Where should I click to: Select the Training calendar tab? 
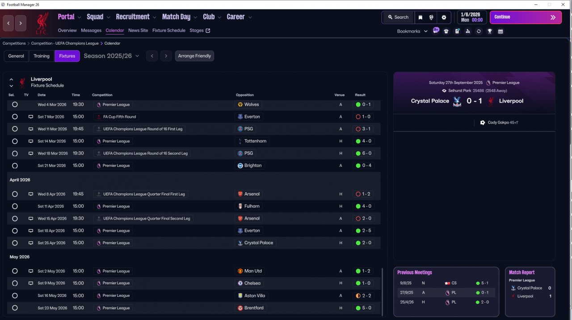click(x=42, y=56)
